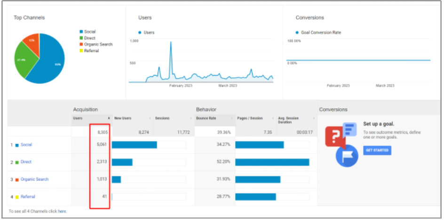Open the Organic Search channel link
Viewport: 444px width, 220px height.
[x=34, y=180]
